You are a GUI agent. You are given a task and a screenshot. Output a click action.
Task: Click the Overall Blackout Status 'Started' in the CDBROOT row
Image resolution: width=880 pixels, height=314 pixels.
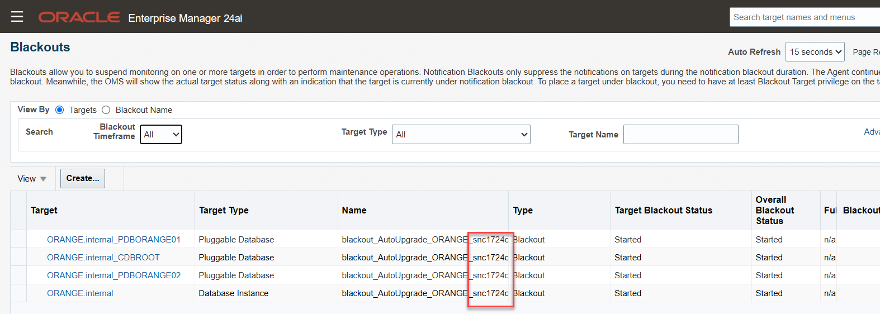[x=769, y=258]
